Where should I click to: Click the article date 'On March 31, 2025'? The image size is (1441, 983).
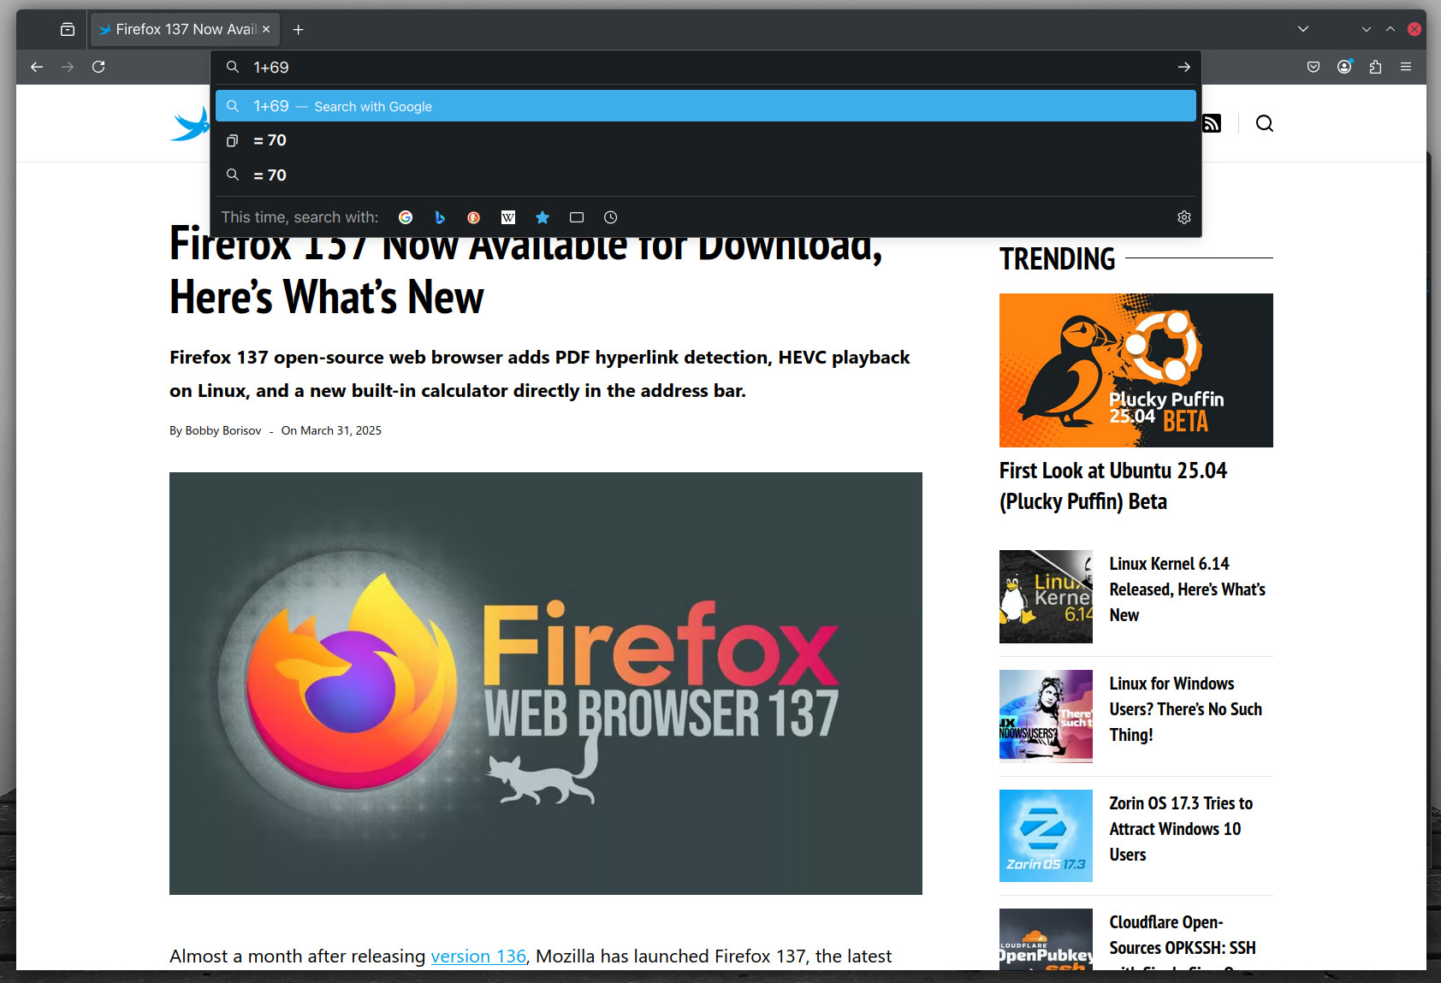click(x=331, y=430)
